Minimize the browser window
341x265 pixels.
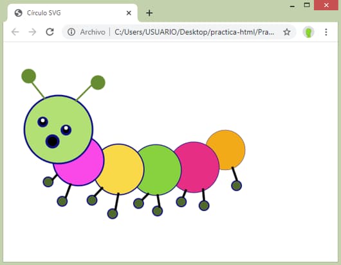point(293,6)
